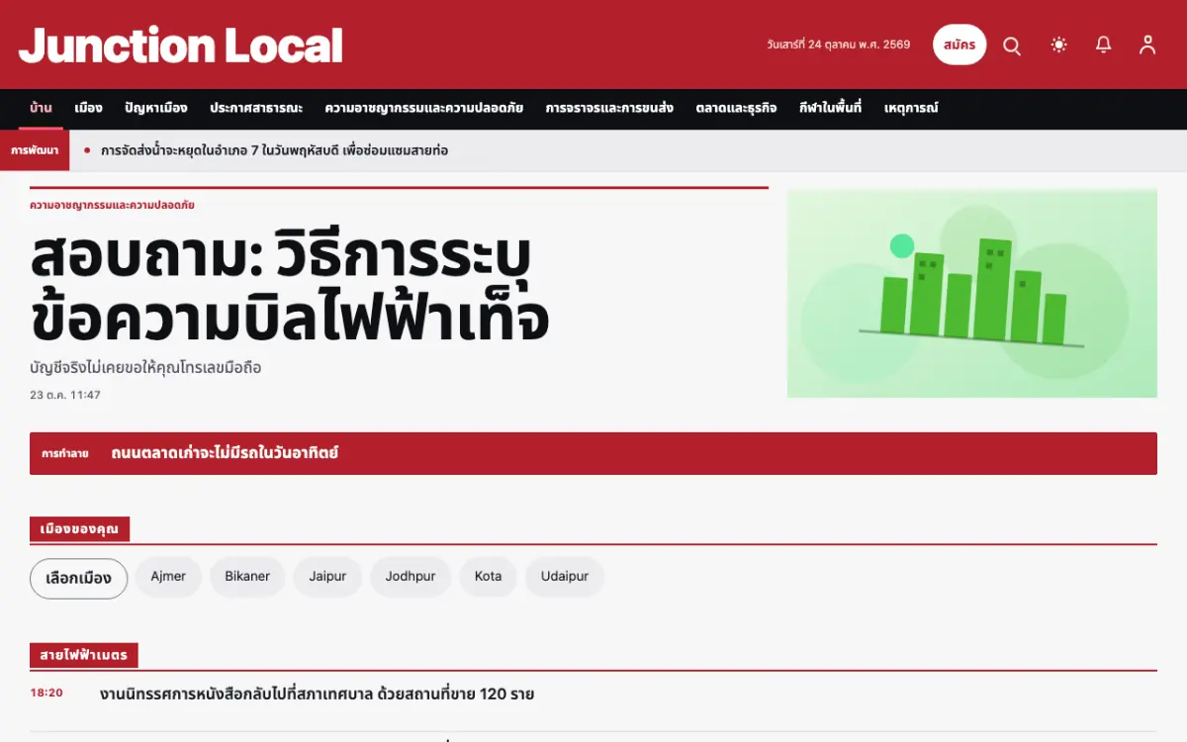Go to Junction Local home logo

click(x=181, y=46)
